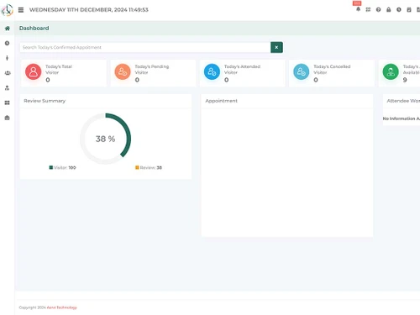Viewport: 420px width, 315px height.
Task: Open the help question mark icon
Action: (378, 9)
